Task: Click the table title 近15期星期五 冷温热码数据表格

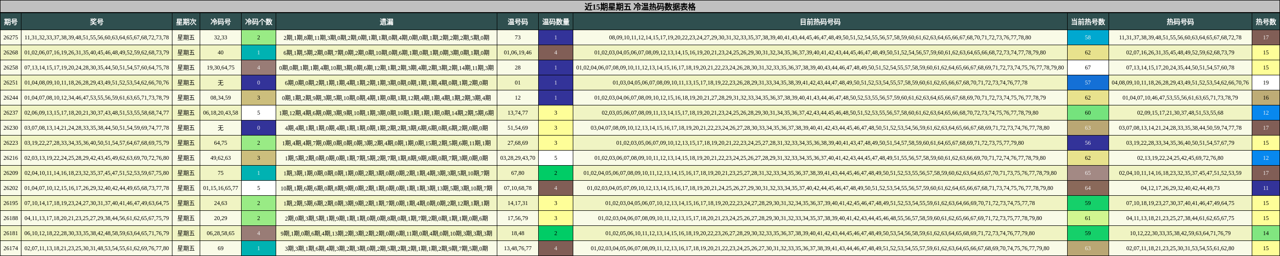Action: (x=640, y=6)
